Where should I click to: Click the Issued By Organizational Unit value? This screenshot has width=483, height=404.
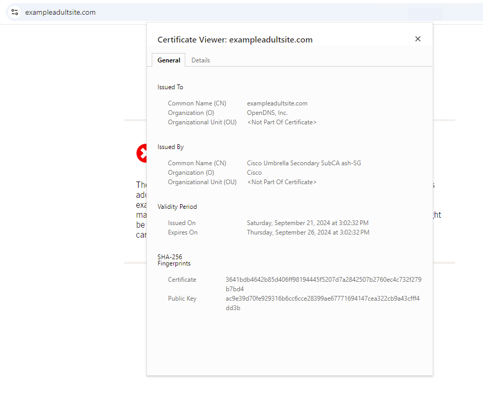282,182
